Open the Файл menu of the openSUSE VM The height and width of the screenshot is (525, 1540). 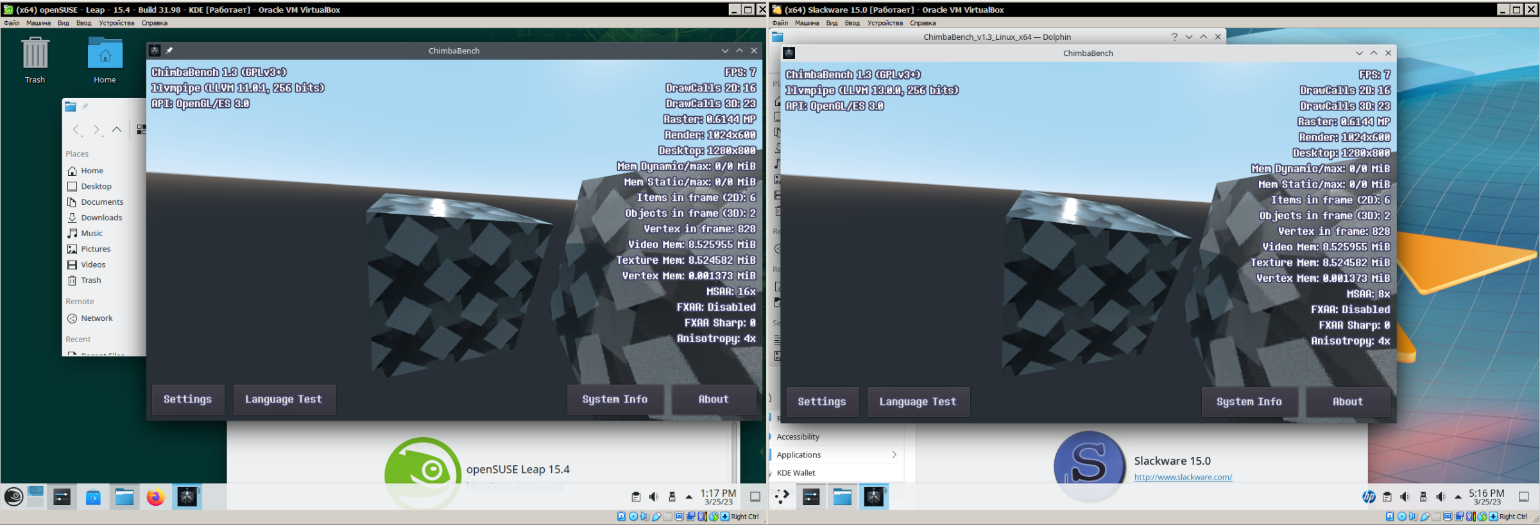click(12, 23)
